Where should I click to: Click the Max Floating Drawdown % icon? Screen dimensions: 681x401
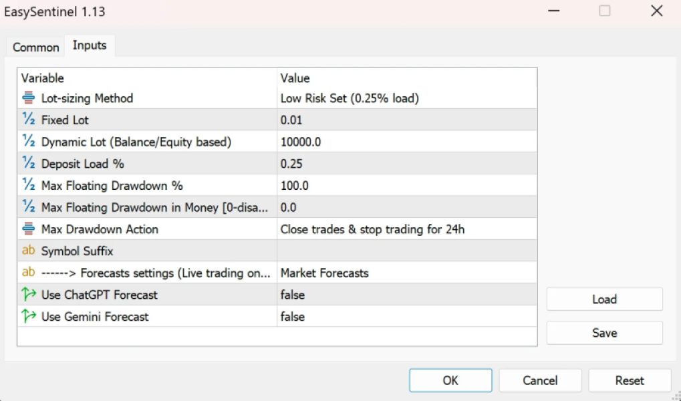29,186
